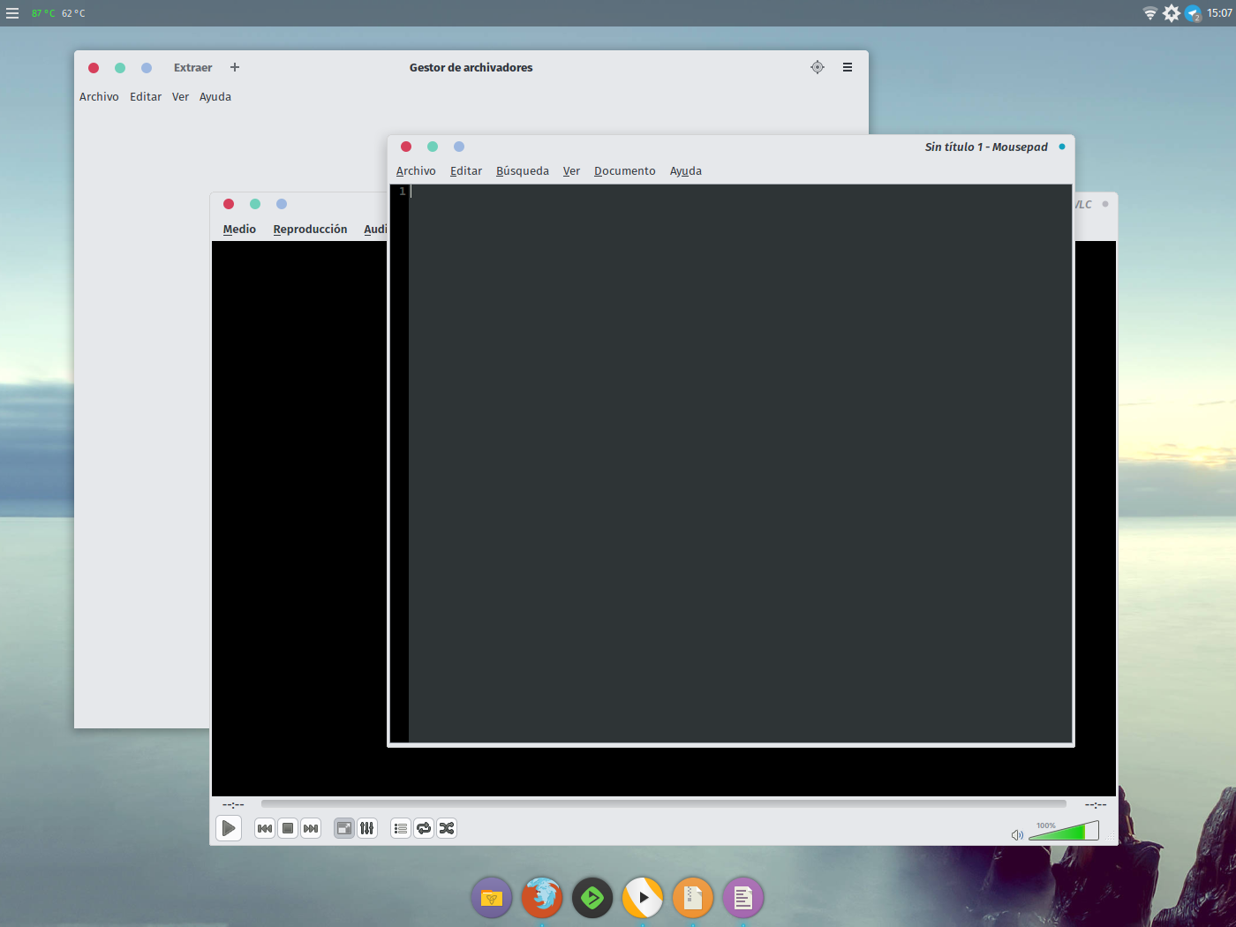Click the green button of VLC window
Viewport: 1236px width, 927px height.
(x=255, y=204)
